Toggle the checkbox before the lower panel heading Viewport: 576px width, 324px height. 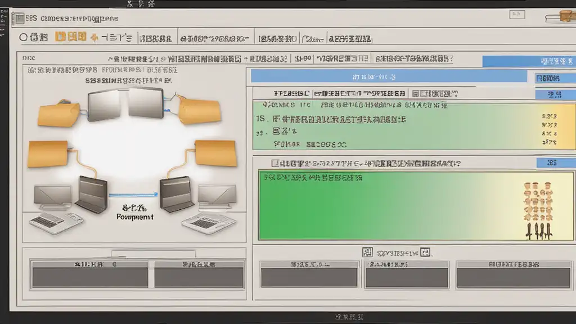pyautogui.click(x=274, y=163)
